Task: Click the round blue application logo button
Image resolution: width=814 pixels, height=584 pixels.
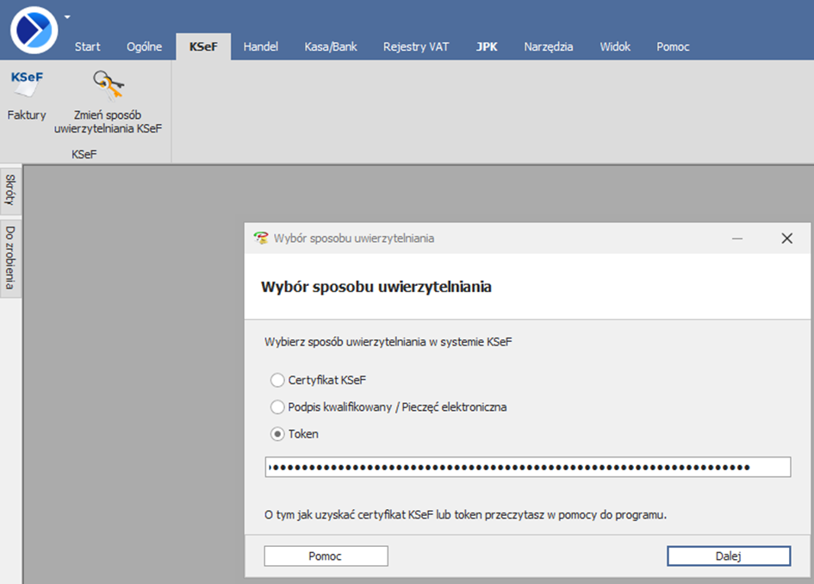Action: (x=34, y=29)
